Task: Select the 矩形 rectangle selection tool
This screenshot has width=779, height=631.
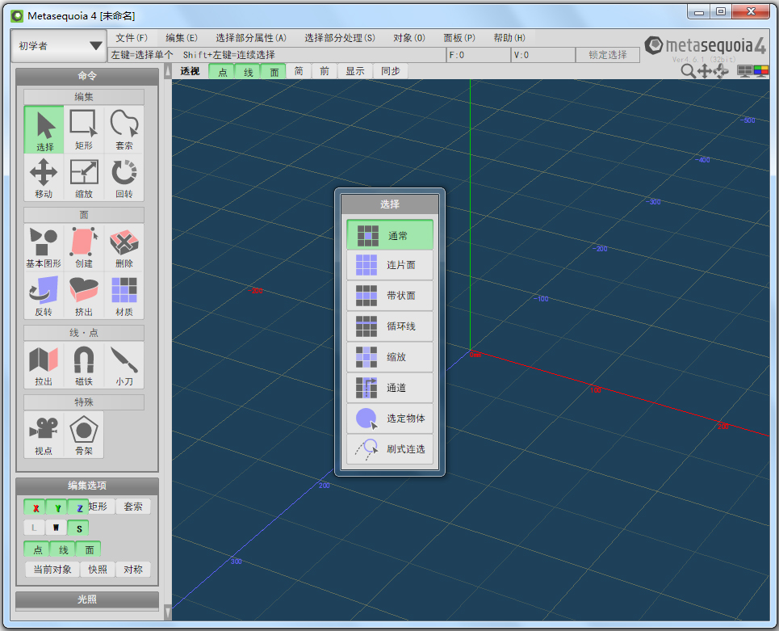Action: pyautogui.click(x=83, y=129)
